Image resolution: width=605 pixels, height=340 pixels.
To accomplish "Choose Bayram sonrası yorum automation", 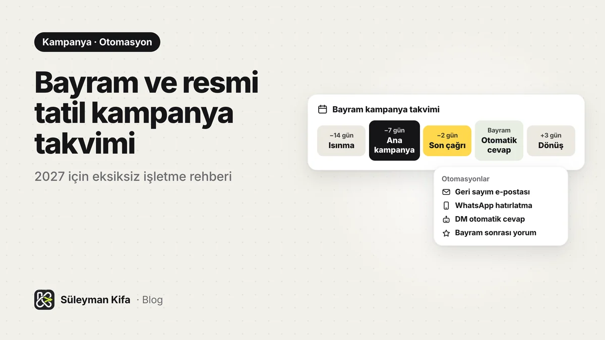I will [x=489, y=233].
